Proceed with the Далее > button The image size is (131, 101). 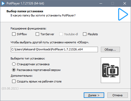point(94,95)
